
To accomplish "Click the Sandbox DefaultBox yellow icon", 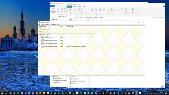I will click(x=40, y=29).
